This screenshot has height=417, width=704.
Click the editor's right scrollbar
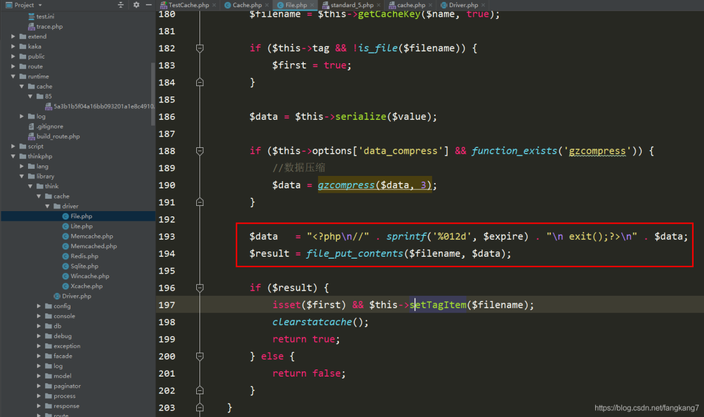tap(700, 195)
